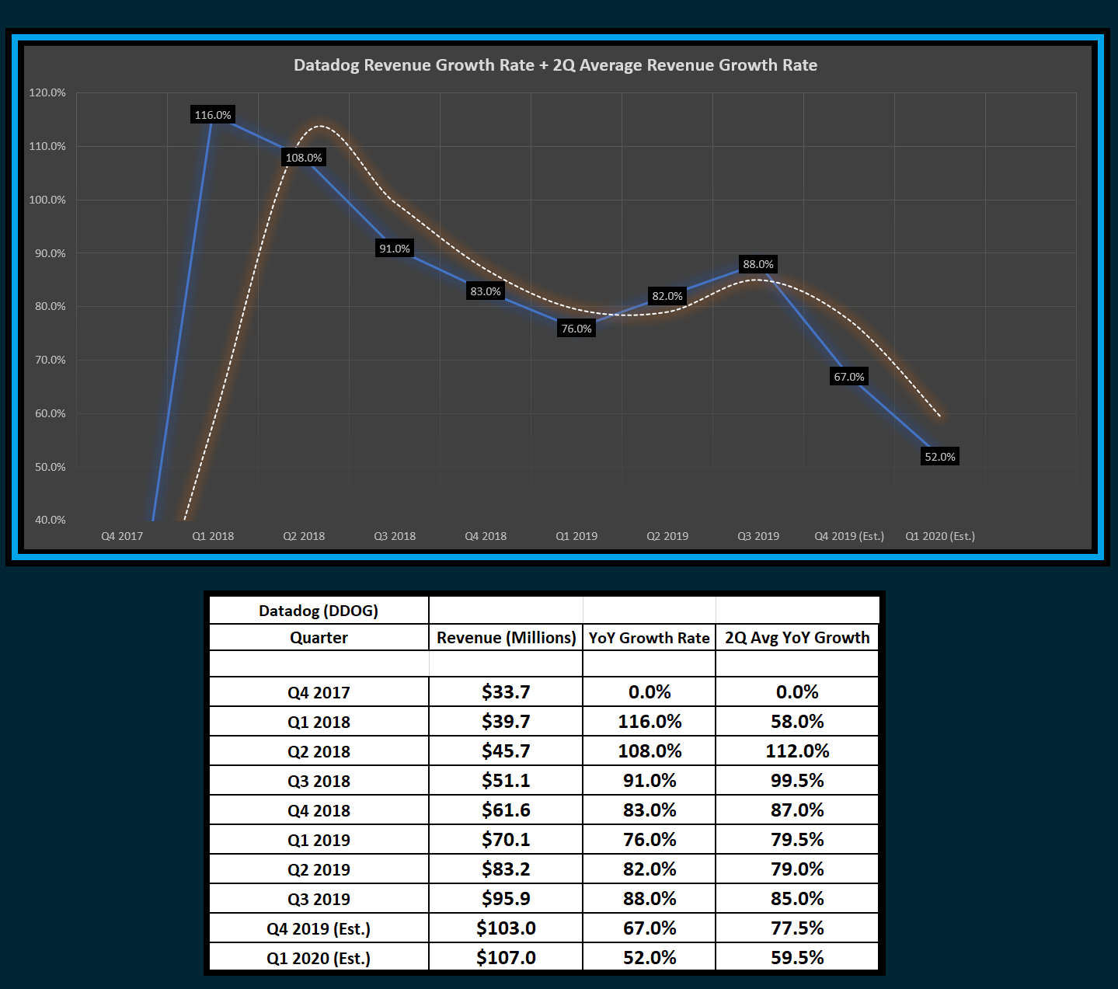Select the Q1 2019 x-axis label
The image size is (1118, 989).
tap(576, 536)
